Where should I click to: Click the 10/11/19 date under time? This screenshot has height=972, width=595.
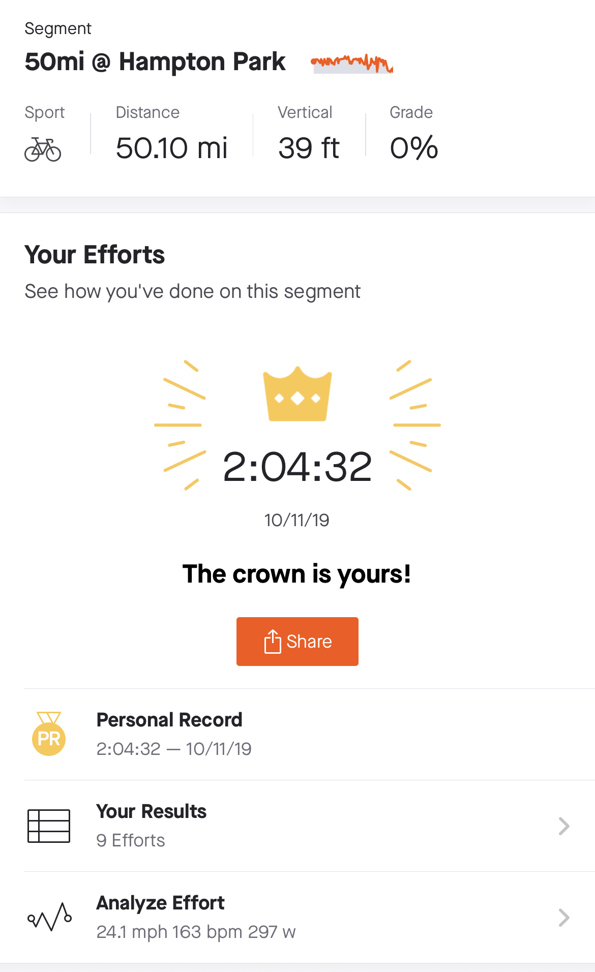pyautogui.click(x=297, y=520)
